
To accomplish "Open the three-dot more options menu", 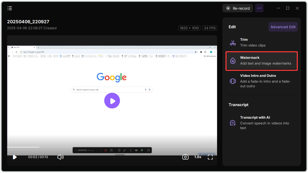I will (x=259, y=8).
